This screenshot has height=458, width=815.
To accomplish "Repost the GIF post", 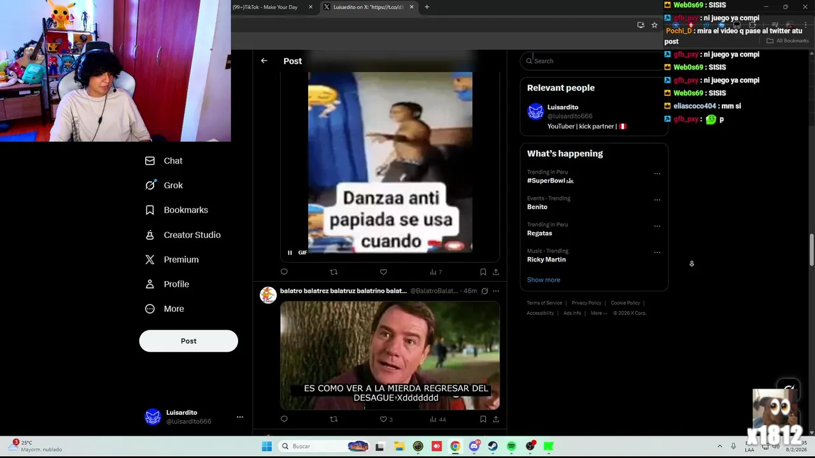I will 334,272.
